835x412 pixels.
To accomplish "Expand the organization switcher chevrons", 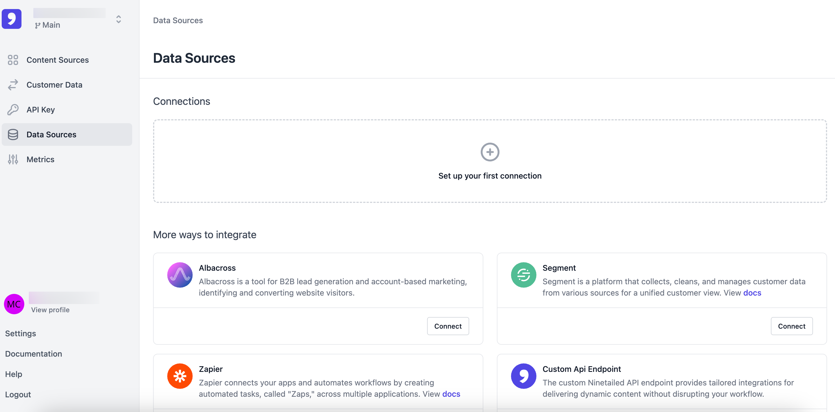I will (119, 19).
